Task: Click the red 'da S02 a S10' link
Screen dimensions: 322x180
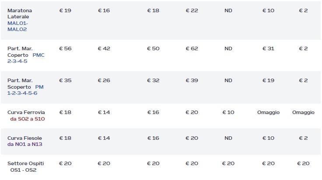Action: (28, 119)
